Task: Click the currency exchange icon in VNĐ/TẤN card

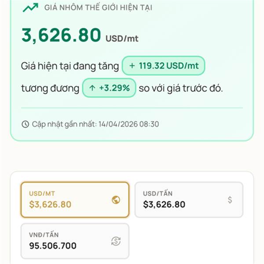Action: click(116, 241)
